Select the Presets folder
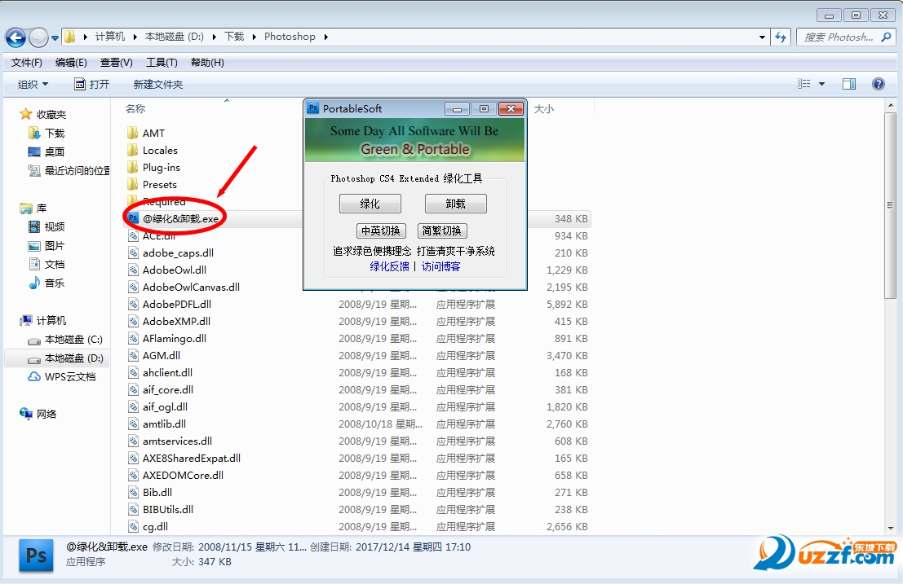 pos(152,185)
